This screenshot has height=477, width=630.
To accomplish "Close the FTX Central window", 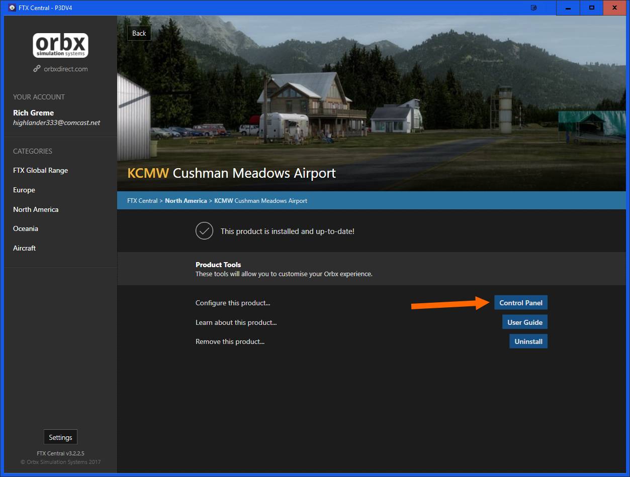I will 615,8.
